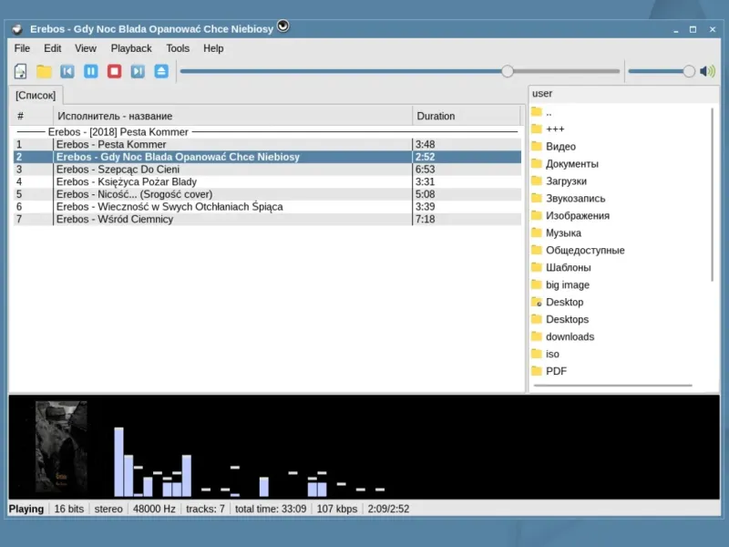The height and width of the screenshot is (547, 729).
Task: Open the Tools menu
Action: click(x=178, y=48)
